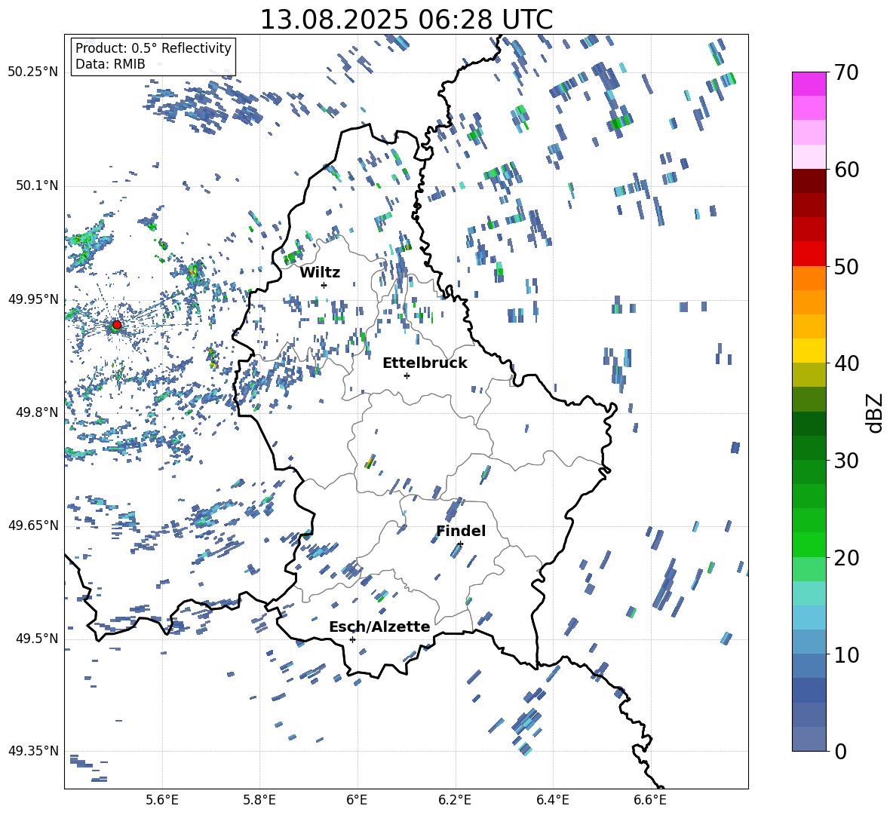Click the 50.1°N latitude label
The image size is (893, 815).
[x=36, y=185]
